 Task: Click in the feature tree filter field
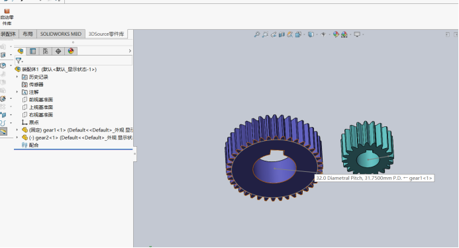pyautogui.click(x=74, y=61)
